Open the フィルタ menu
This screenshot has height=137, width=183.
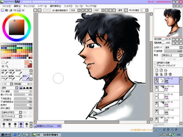[x=68, y=6]
